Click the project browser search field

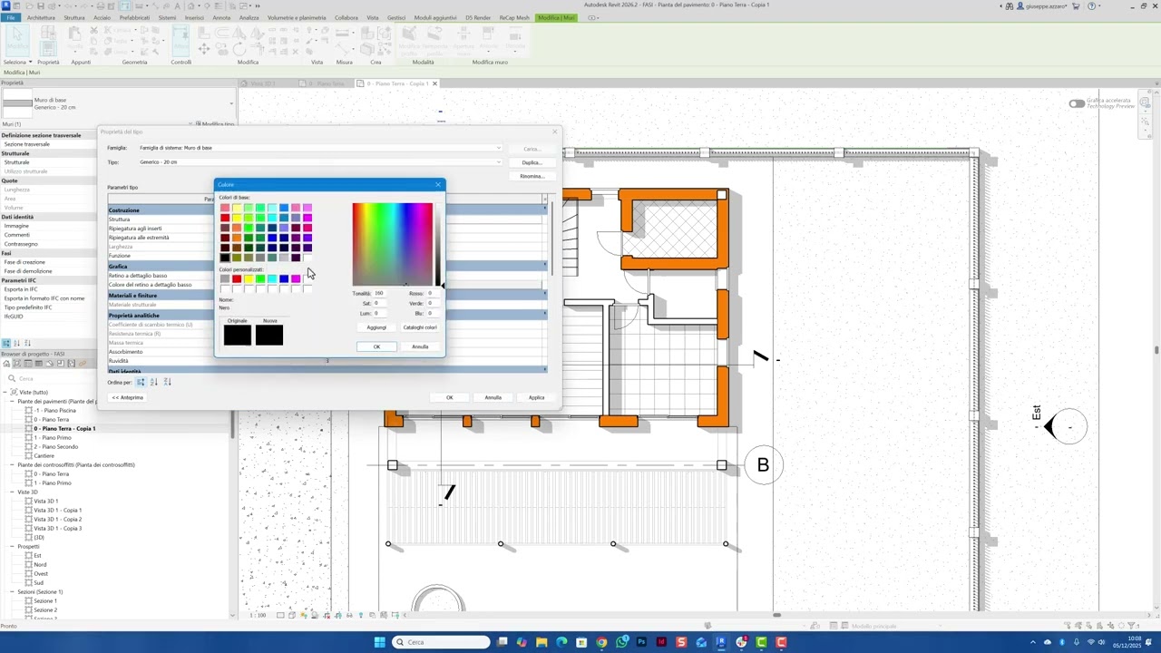118,378
